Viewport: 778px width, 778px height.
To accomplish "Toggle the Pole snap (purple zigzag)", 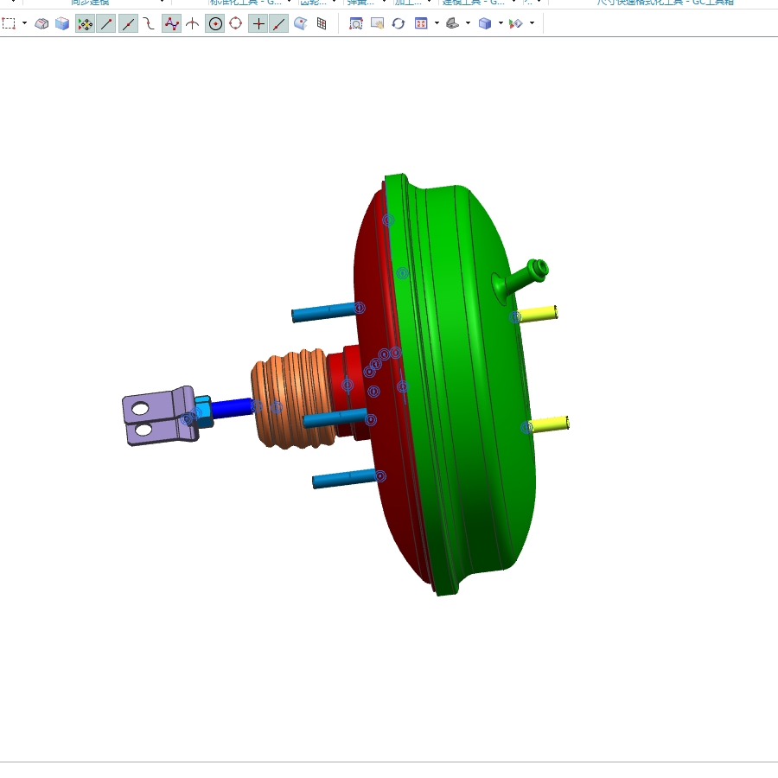I will (x=171, y=24).
